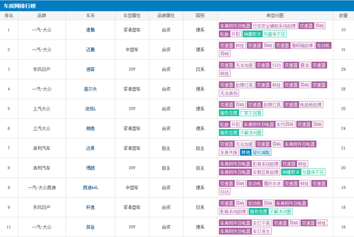Click the 国别 column header
Image resolution: width=354 pixels, height=237 pixels.
click(200, 16)
